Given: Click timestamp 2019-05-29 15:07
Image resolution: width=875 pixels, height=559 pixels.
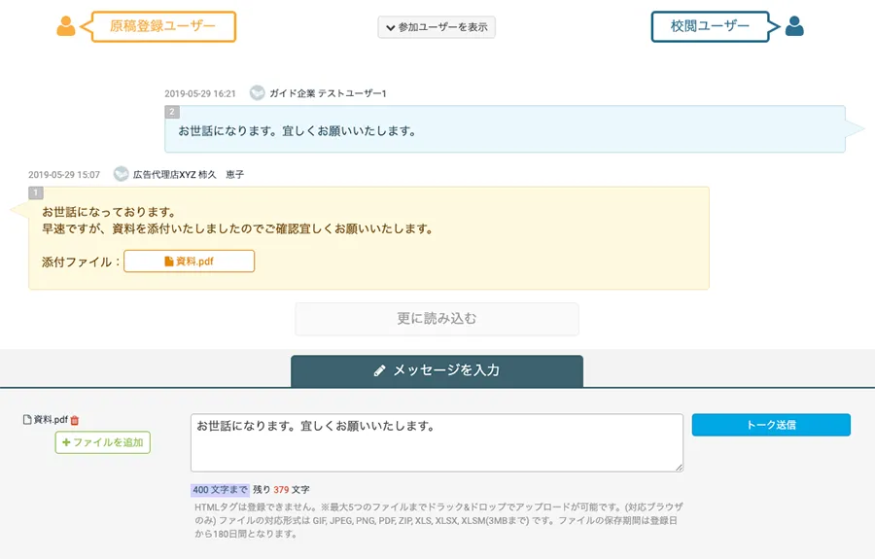Looking at the screenshot, I should tap(64, 175).
